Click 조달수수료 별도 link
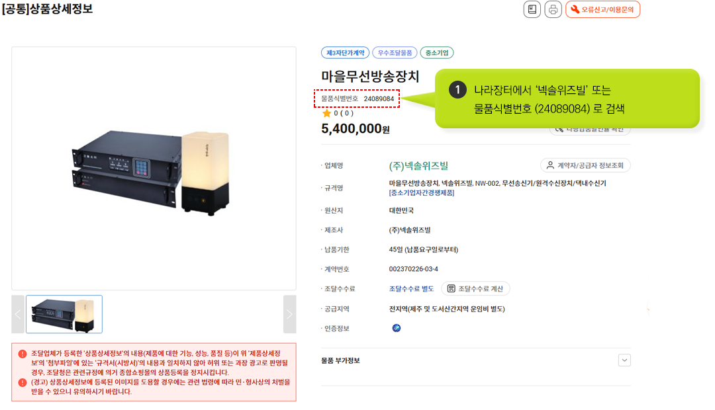 point(411,289)
